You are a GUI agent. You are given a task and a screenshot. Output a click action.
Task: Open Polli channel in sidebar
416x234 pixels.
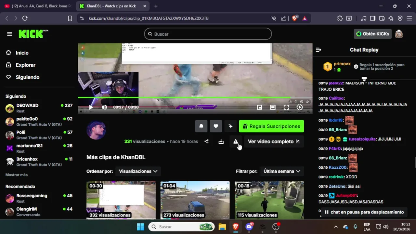pos(39,135)
